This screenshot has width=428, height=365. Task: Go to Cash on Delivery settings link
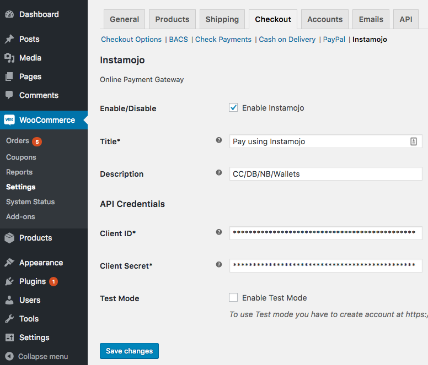tap(287, 40)
